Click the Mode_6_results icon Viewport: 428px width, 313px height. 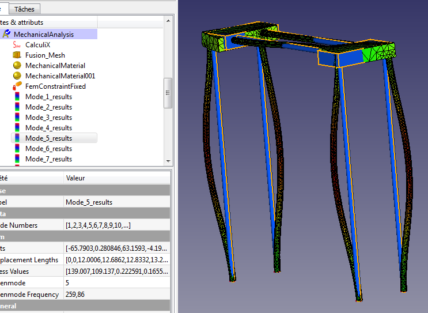coord(17,149)
